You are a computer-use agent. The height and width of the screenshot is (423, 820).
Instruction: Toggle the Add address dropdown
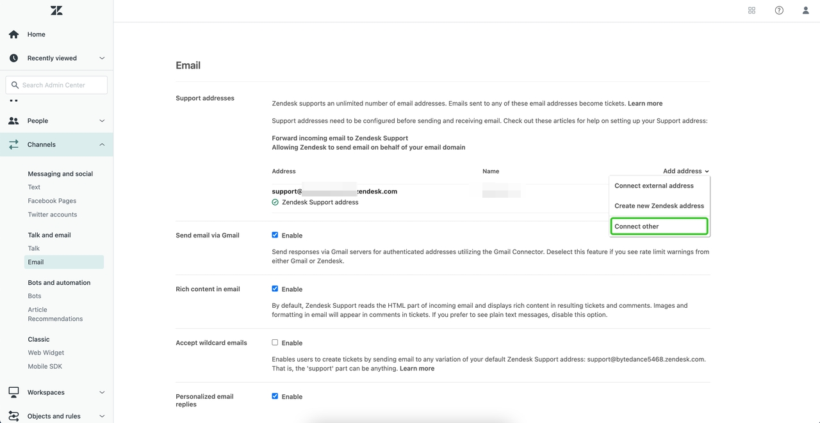(x=685, y=171)
